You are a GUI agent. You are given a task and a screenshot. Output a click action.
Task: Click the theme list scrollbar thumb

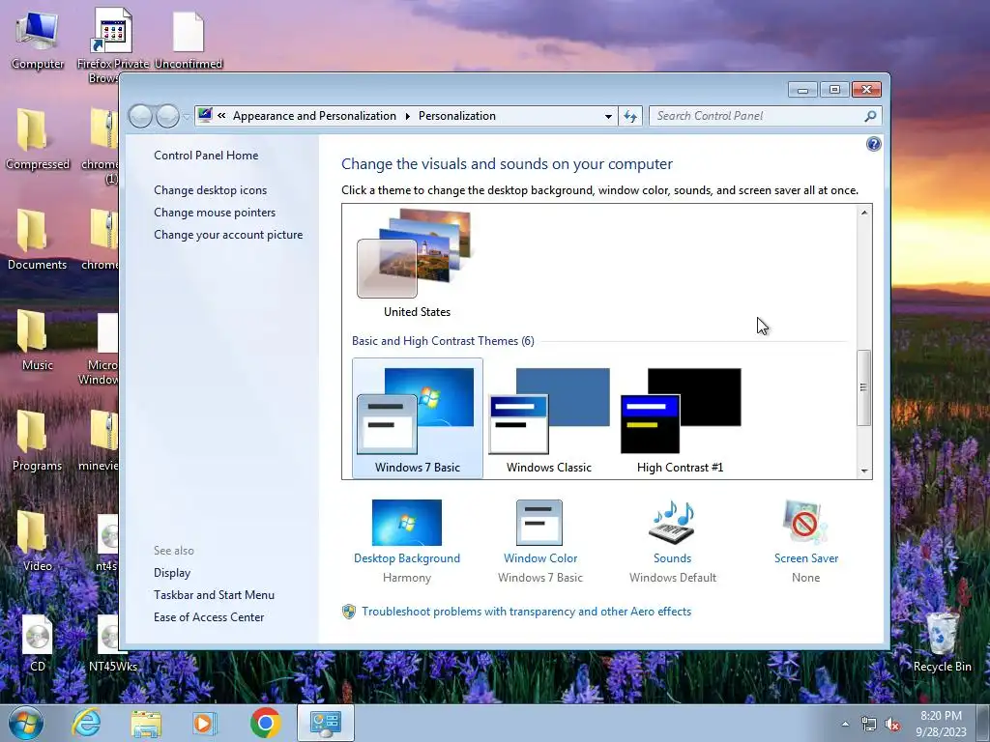[863, 387]
